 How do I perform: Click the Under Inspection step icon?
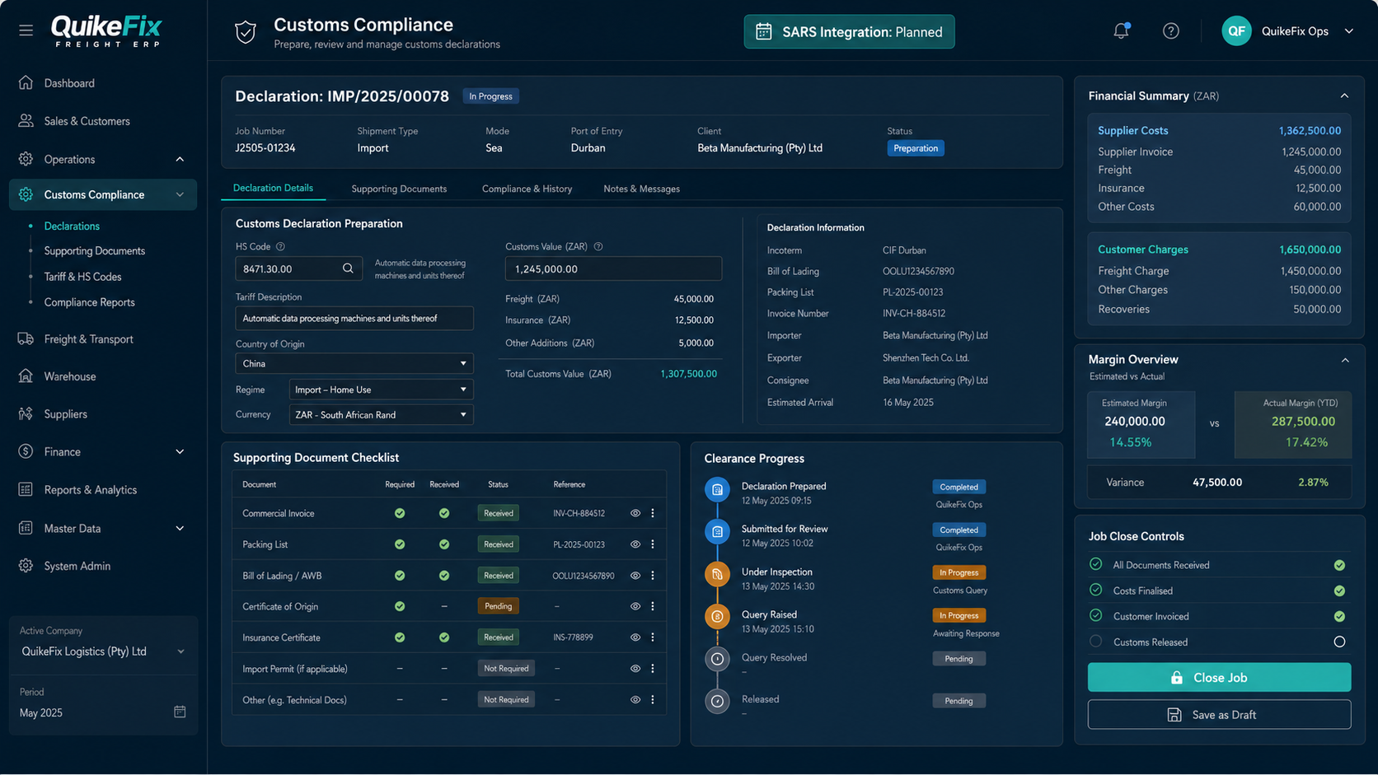(717, 574)
